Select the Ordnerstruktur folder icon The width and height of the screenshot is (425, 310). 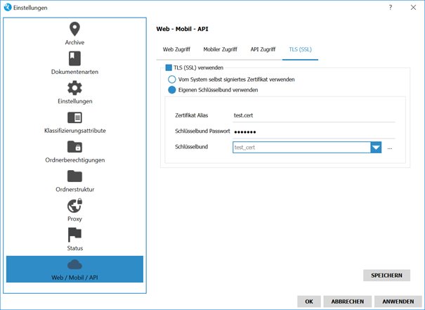click(x=74, y=176)
